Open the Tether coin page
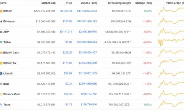Screen dimensions: 184x110 [x=7, y=42]
